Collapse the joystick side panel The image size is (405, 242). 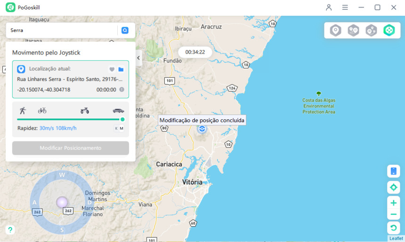coord(138,58)
